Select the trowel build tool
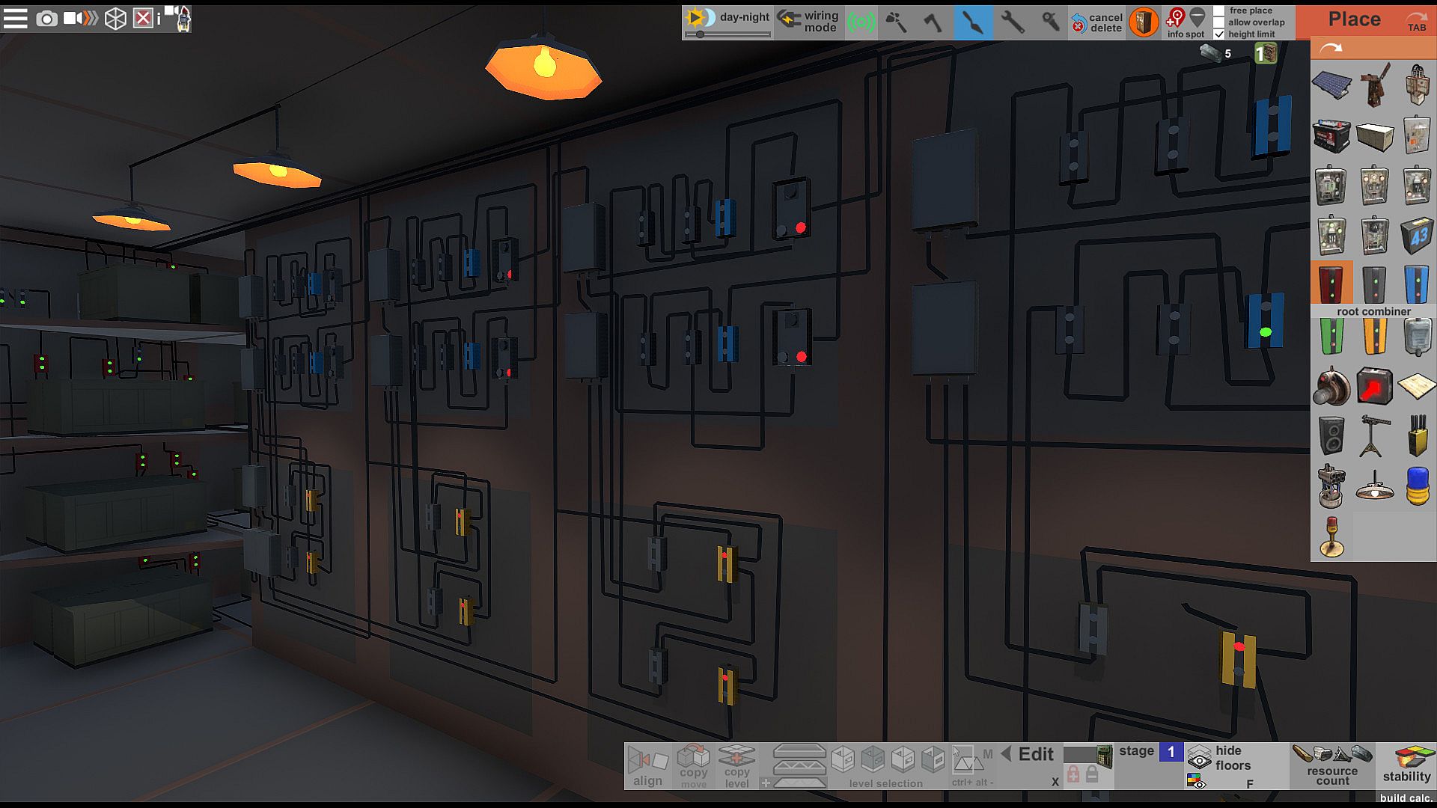The height and width of the screenshot is (808, 1437). [x=973, y=22]
